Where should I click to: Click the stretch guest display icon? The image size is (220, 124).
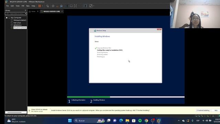[91, 6]
